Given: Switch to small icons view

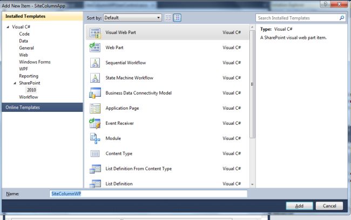Looking at the screenshot, I should tap(168, 18).
